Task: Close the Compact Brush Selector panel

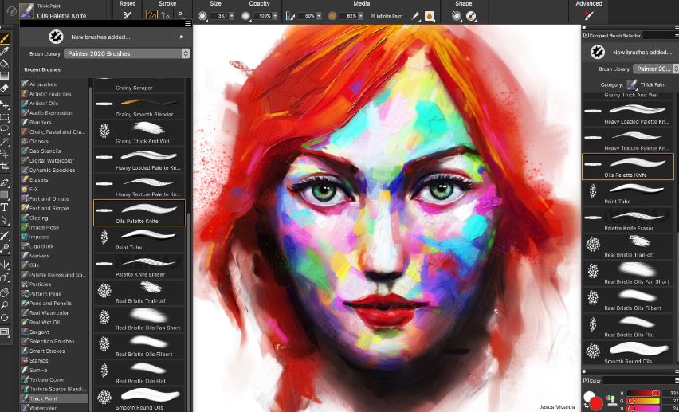Action: click(586, 36)
